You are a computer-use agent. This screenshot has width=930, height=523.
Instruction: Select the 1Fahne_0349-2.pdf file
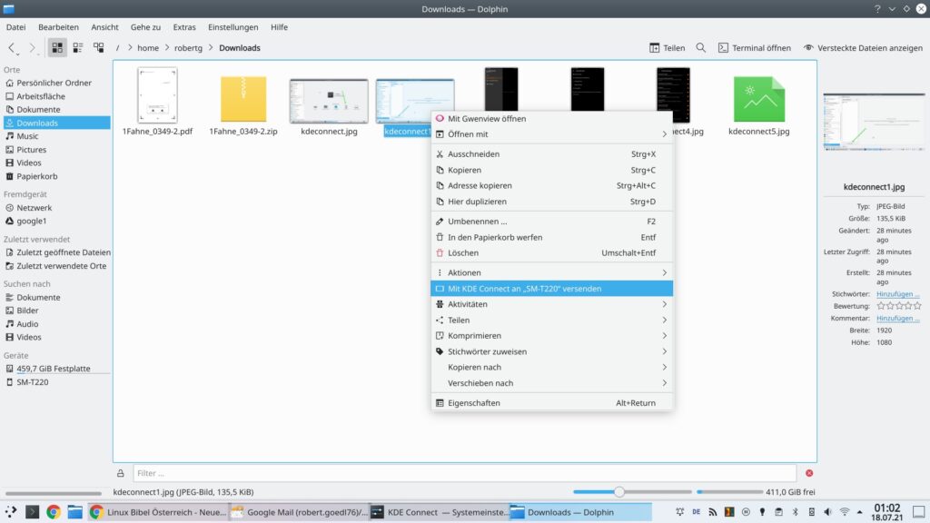[x=157, y=102]
